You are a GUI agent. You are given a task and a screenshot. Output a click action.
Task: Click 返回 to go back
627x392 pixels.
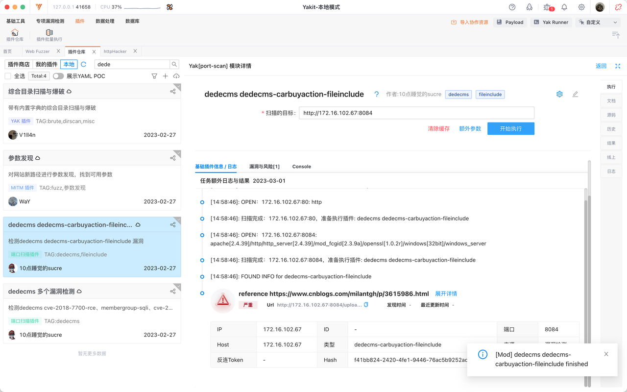pyautogui.click(x=601, y=66)
